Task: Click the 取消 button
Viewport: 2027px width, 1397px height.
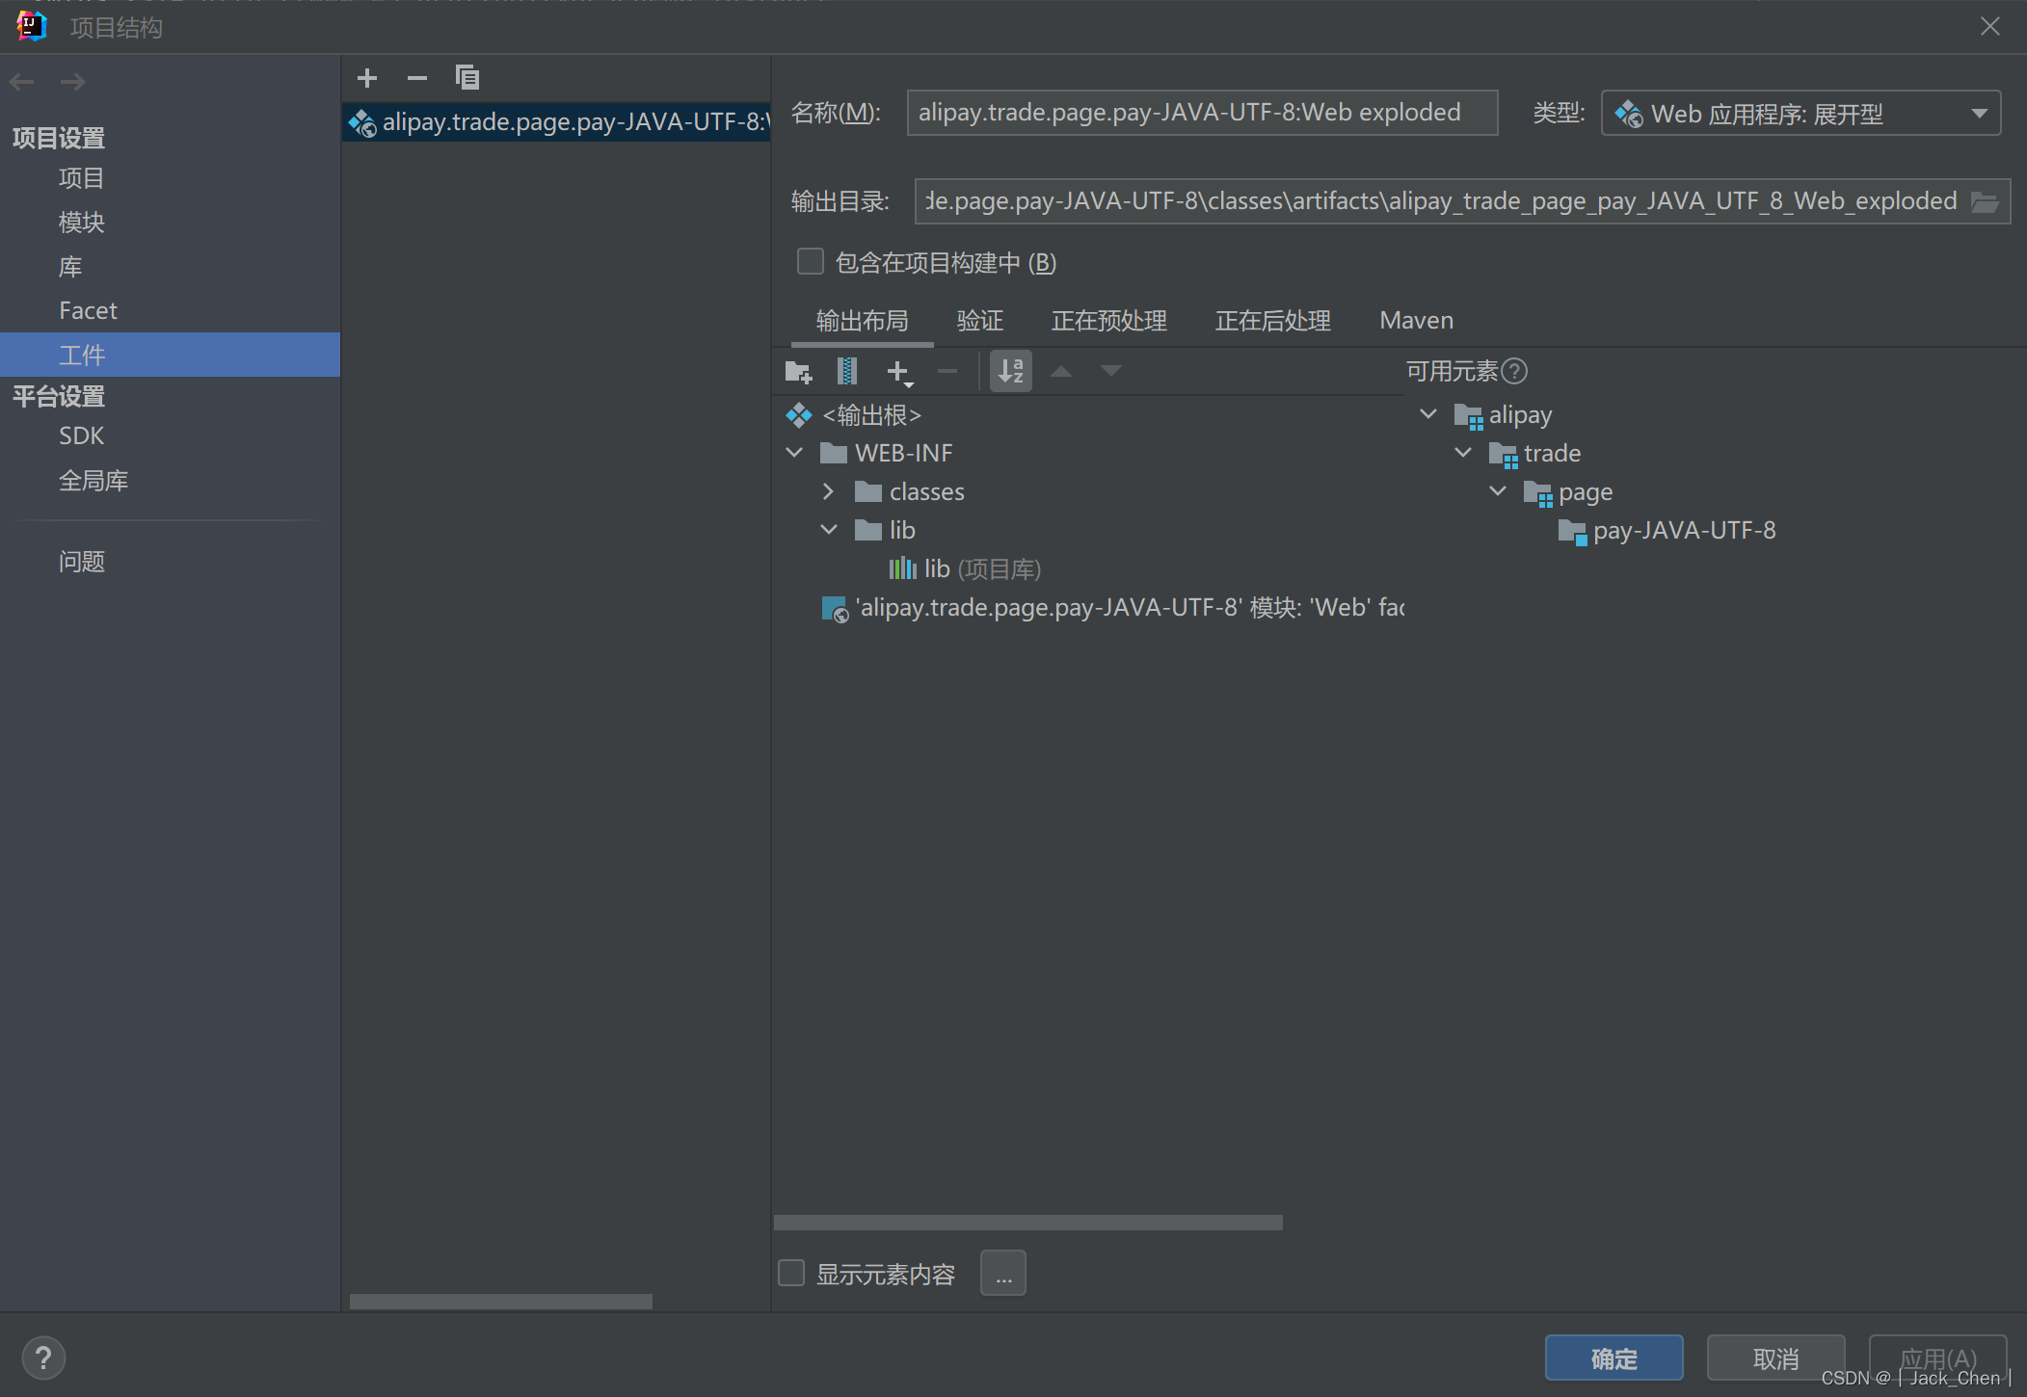Action: [x=1776, y=1358]
